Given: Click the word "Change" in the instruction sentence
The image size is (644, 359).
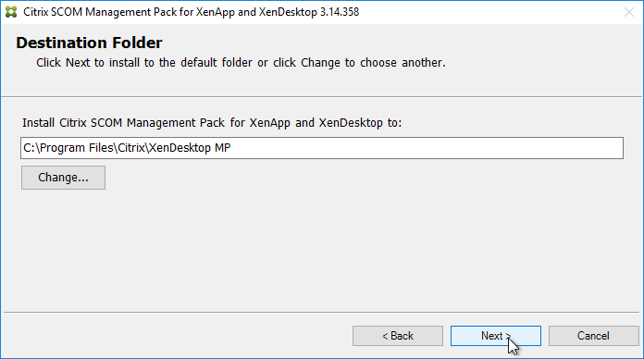Looking at the screenshot, I should pos(320,62).
